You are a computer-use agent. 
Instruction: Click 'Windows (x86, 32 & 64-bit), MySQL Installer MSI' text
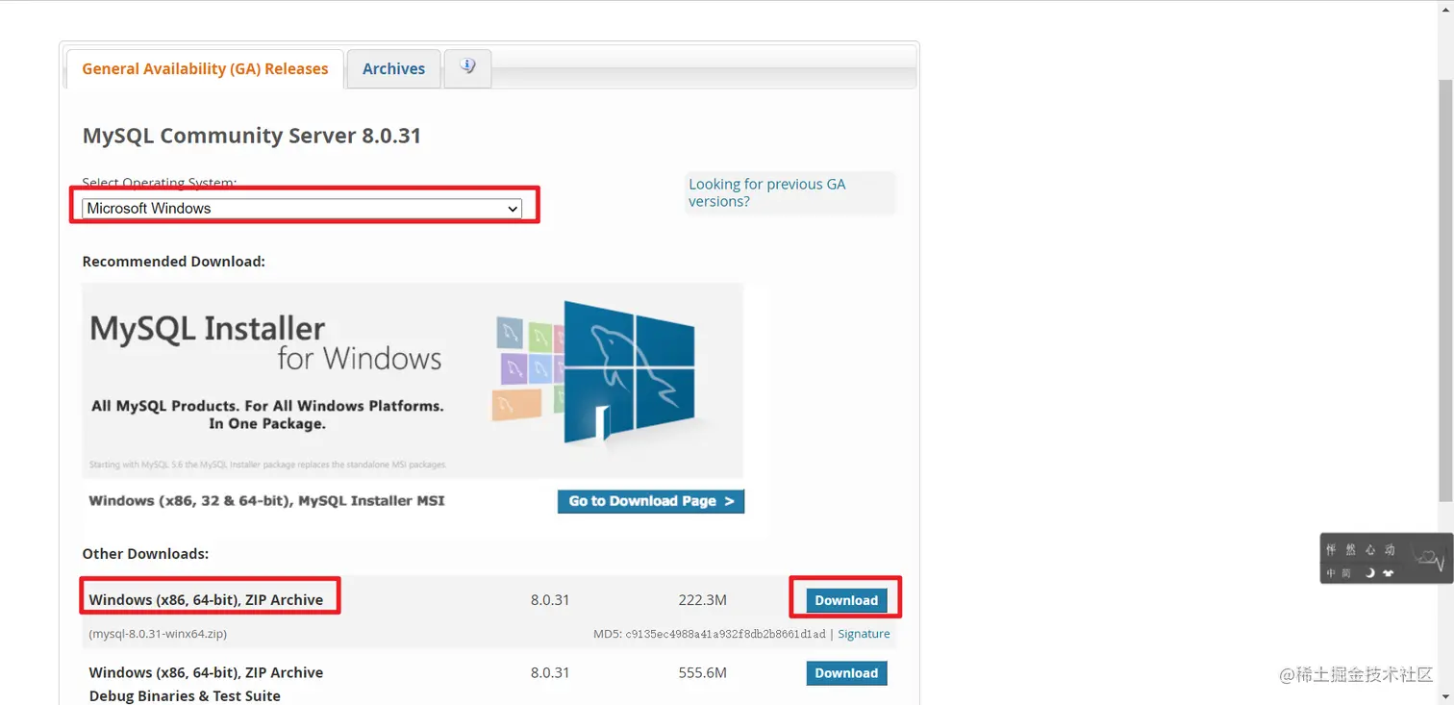click(x=266, y=501)
